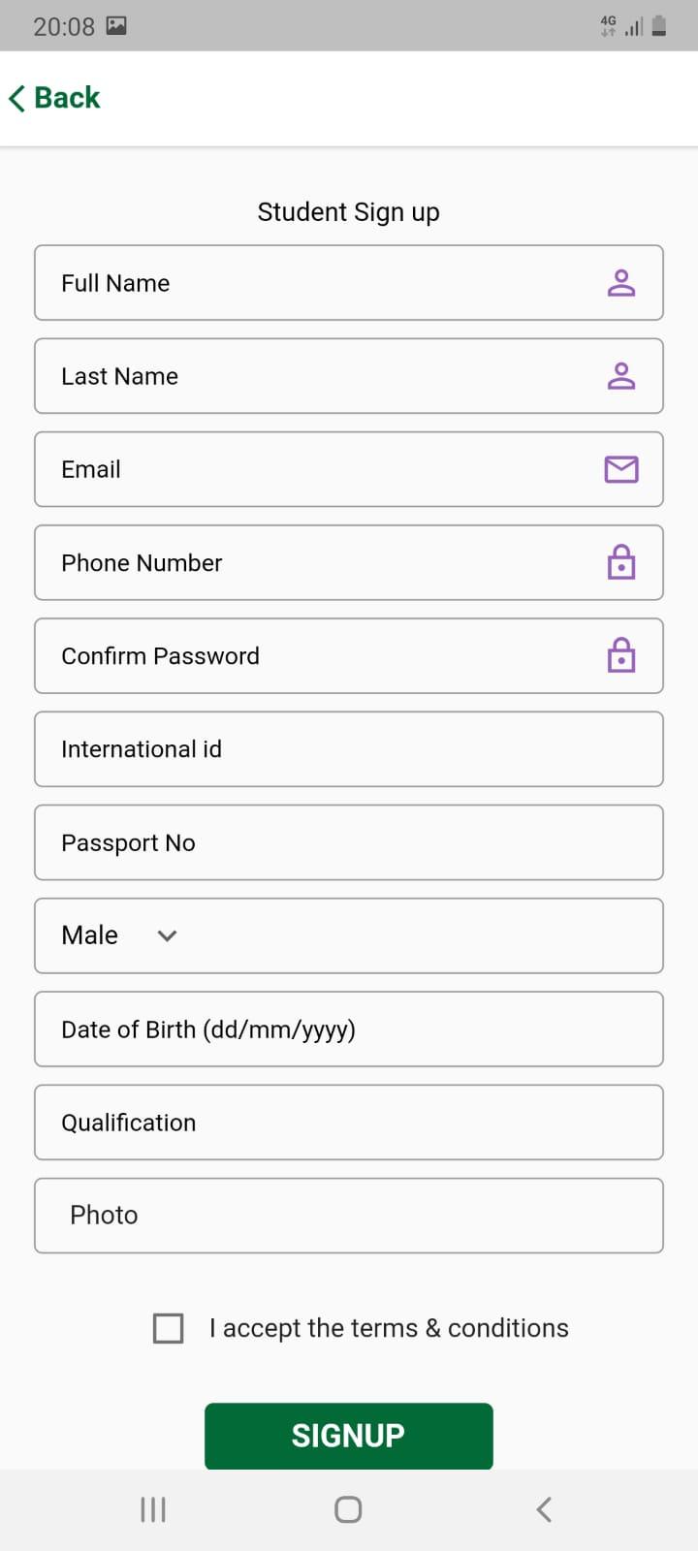Tap the lock icon in Phone Number field
This screenshot has width=698, height=1551.
point(621,562)
